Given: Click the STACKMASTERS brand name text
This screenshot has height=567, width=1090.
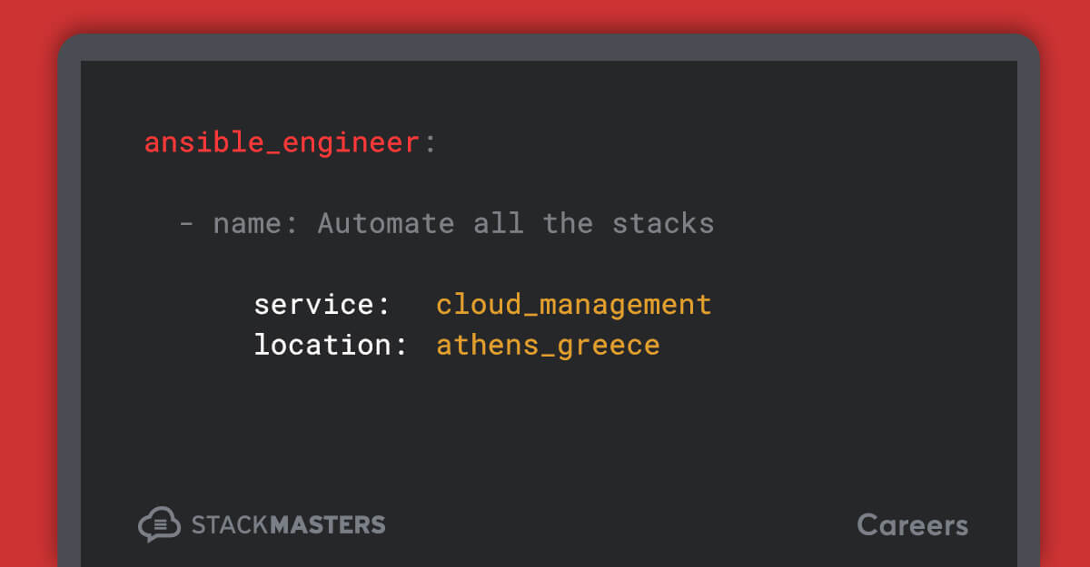Looking at the screenshot, I should [x=288, y=524].
